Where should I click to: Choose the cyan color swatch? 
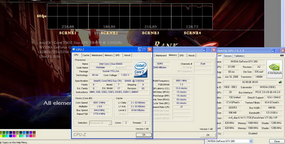[7, 136]
